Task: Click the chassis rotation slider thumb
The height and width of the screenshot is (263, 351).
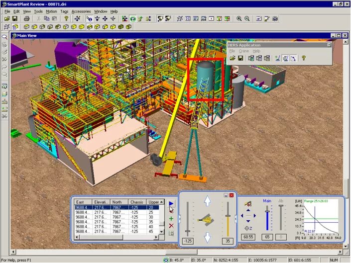Action: point(188,231)
